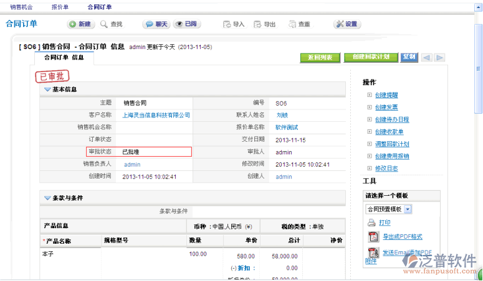Screen dimensions: 483x281
Task: Open customer link 上海灵当信息科技有限公司
Action: coord(156,115)
